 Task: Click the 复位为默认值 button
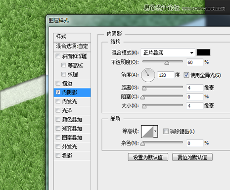tap(192, 157)
